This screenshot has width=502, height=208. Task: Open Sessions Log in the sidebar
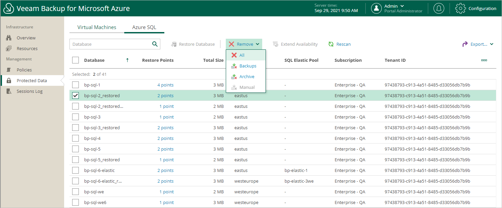point(29,91)
